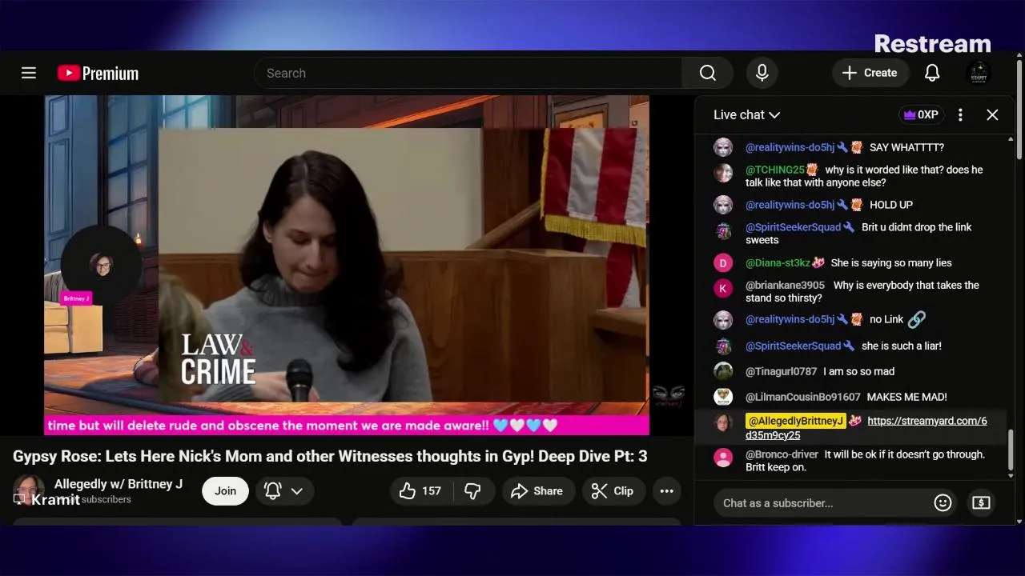
Task: Close the live chat panel
Action: coord(992,114)
